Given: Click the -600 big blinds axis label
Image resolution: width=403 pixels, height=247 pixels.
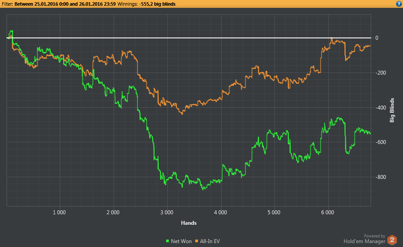Looking at the screenshot, I should point(381,142).
